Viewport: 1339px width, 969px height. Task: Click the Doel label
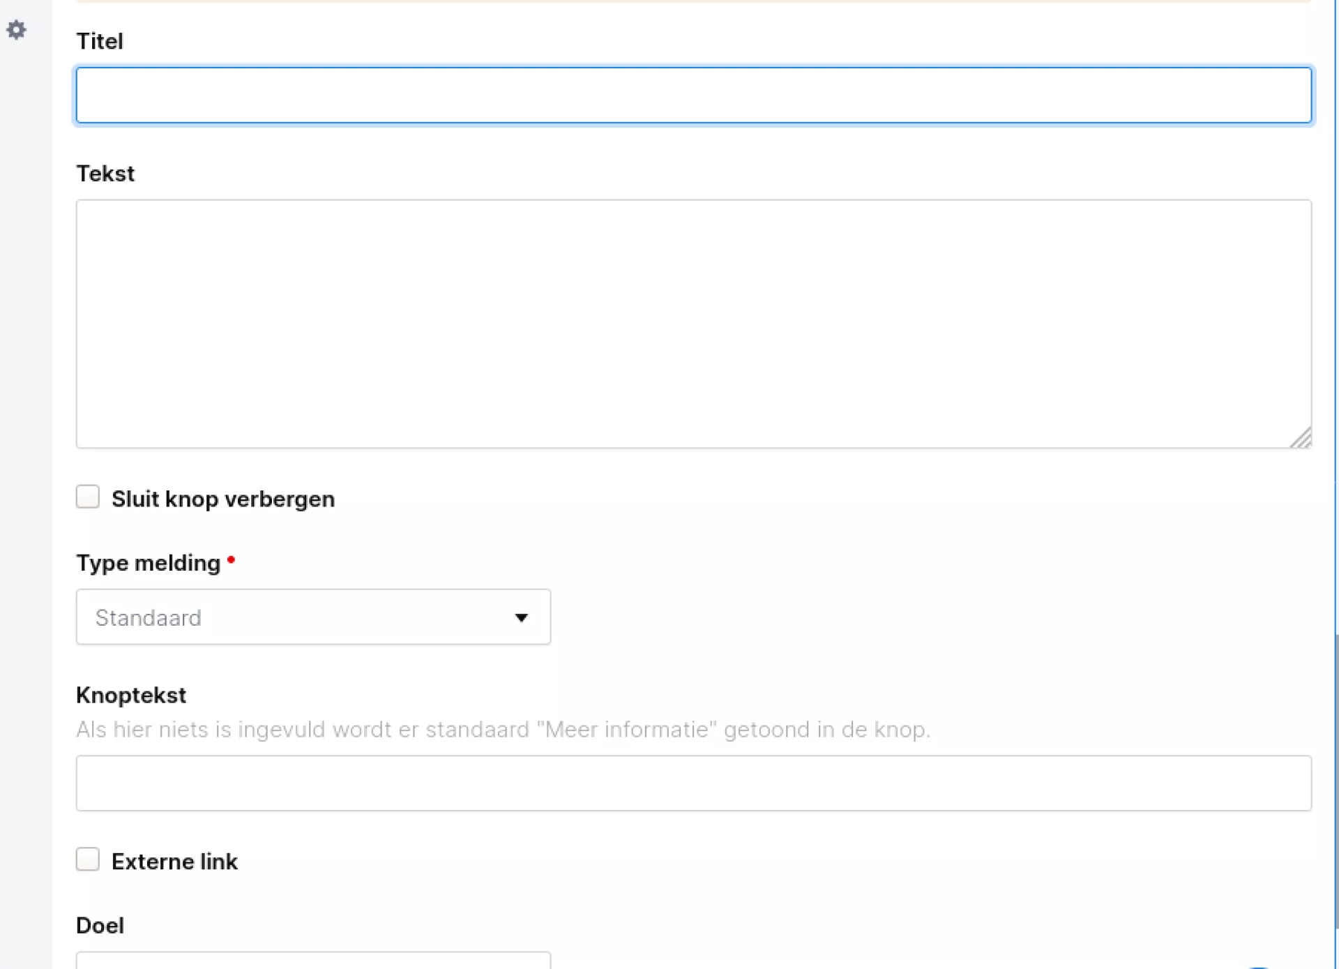pos(100,925)
